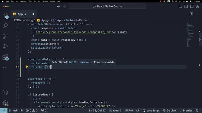Open the Search view in the activity bar
The image size is (202, 113).
pos(5,26)
